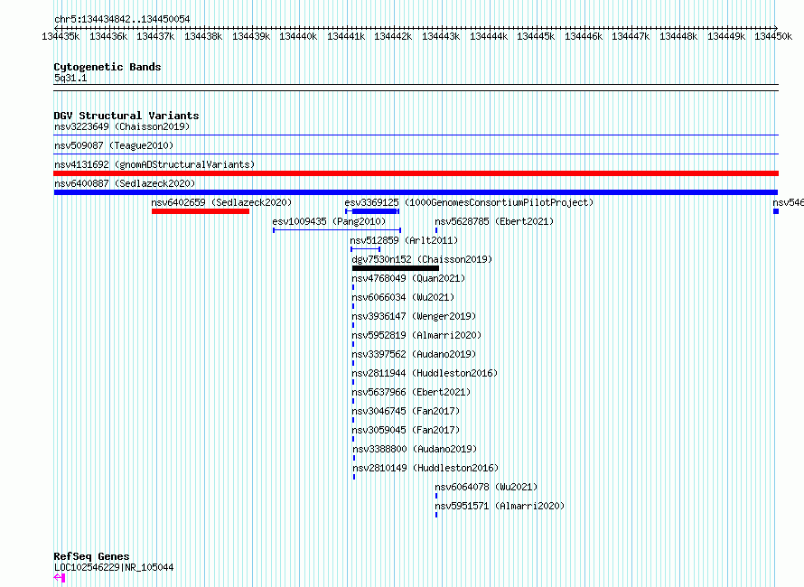804x587 pixels.
Task: Click the 134448k ruler tick label
Action: [678, 36]
